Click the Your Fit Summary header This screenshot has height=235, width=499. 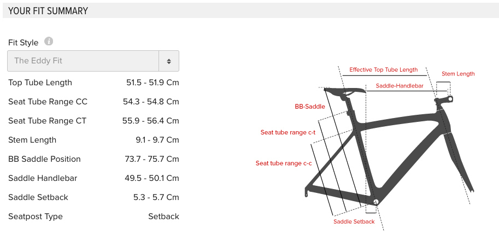[48, 11]
